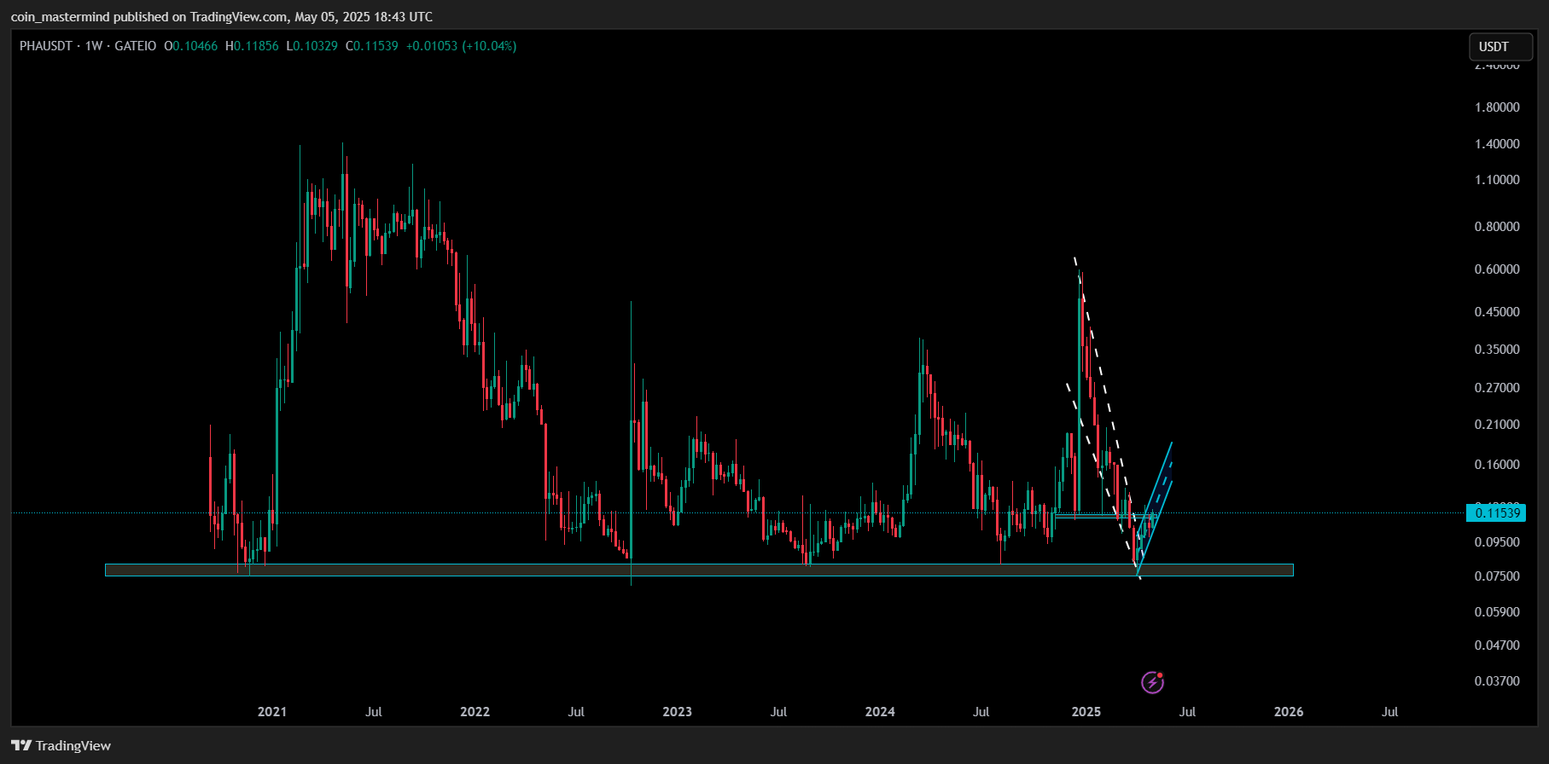This screenshot has height=764, width=1549.
Task: Click the 0.80000 price axis label
Action: point(1497,227)
